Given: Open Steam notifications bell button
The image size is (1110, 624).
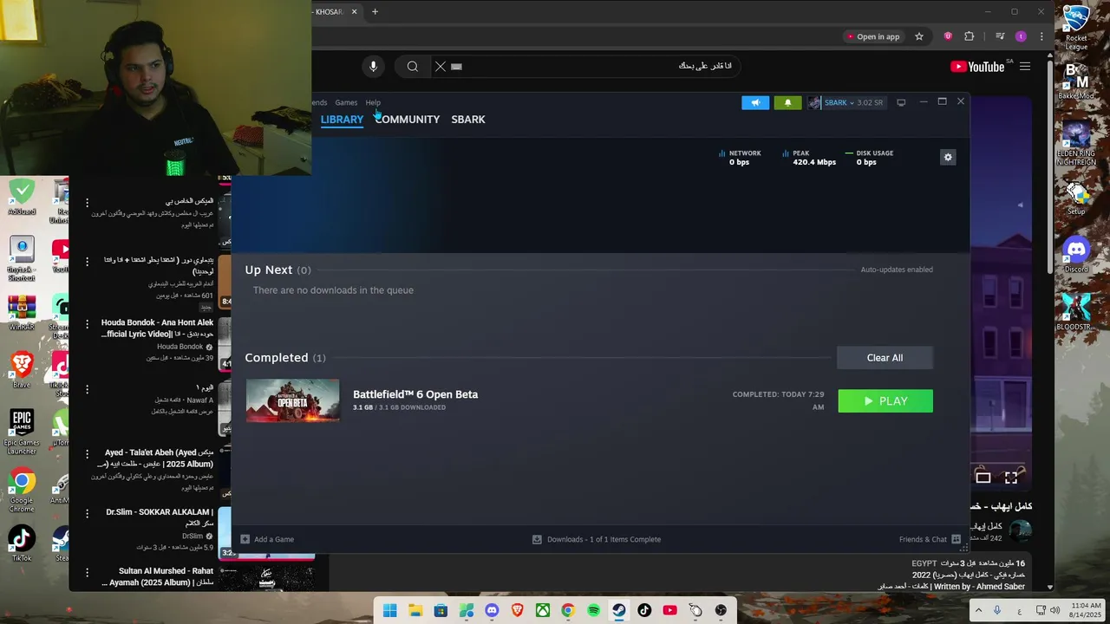Looking at the screenshot, I should [x=787, y=102].
